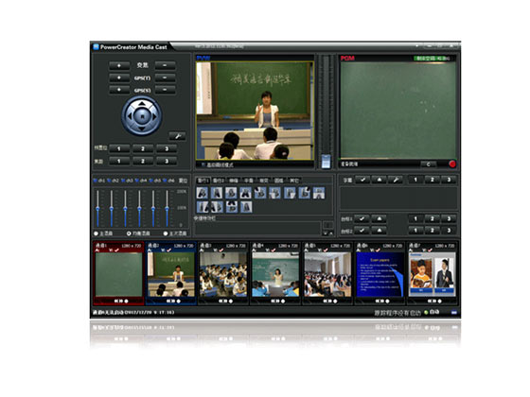Click the checkmark button for station logo 2
The image size is (530, 397).
pyautogui.click(x=362, y=231)
